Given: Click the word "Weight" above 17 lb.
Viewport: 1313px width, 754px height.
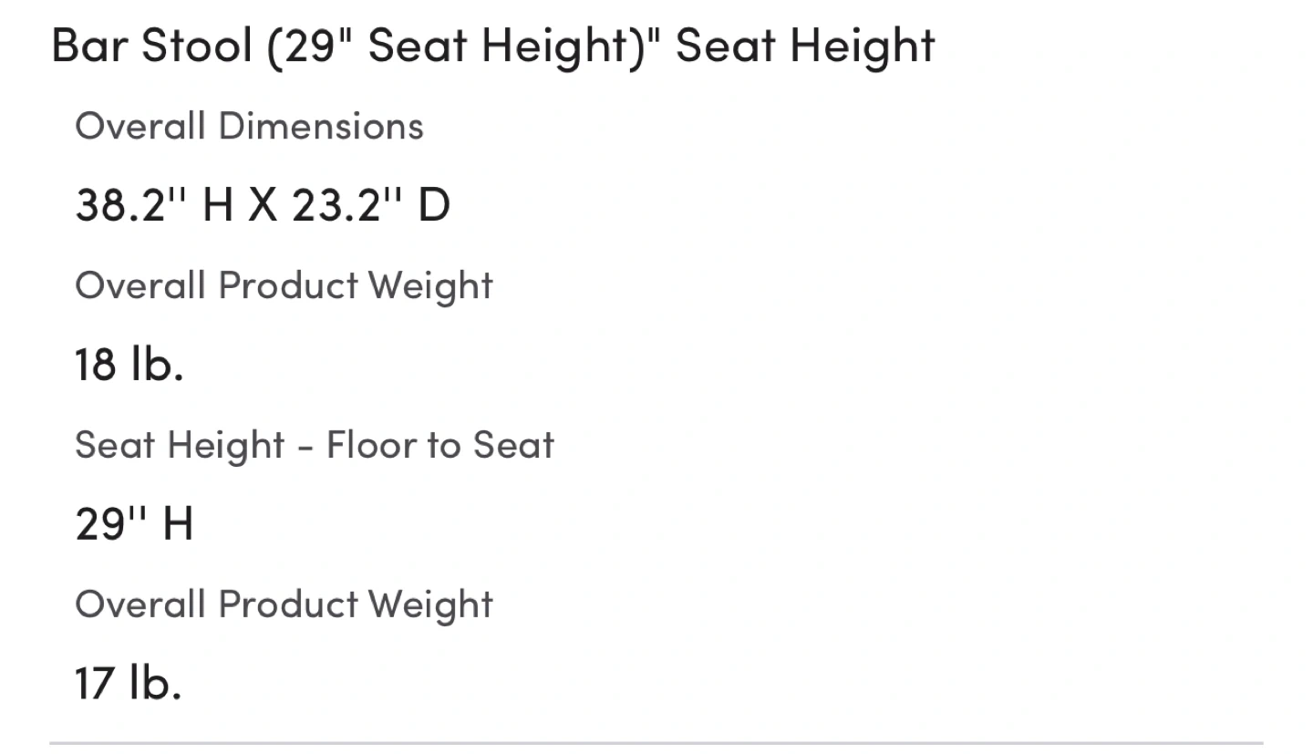Looking at the screenshot, I should (x=430, y=604).
